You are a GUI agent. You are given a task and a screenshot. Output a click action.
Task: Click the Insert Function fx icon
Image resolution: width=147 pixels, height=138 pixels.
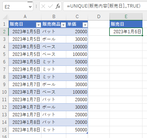(58, 6)
